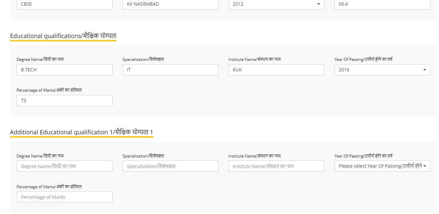Viewport: 439px width, 214px height.
Task: Click the field showing 66.4
Action: 382,4
